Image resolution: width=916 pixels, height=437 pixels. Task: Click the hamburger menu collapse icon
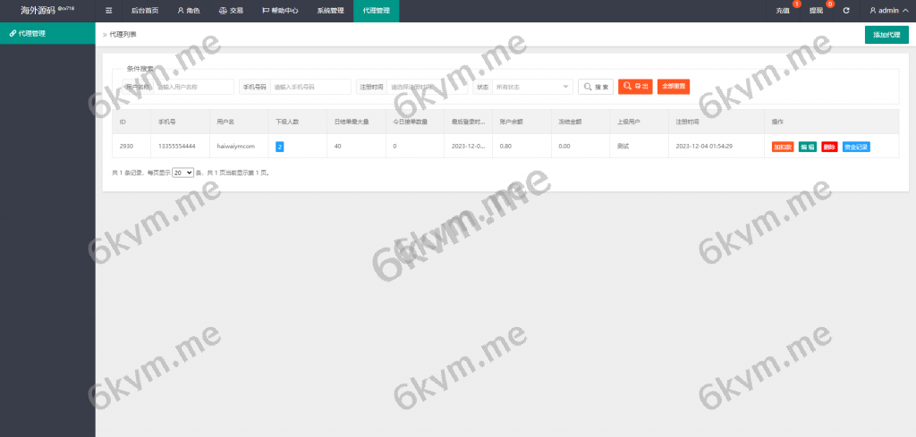(x=109, y=11)
